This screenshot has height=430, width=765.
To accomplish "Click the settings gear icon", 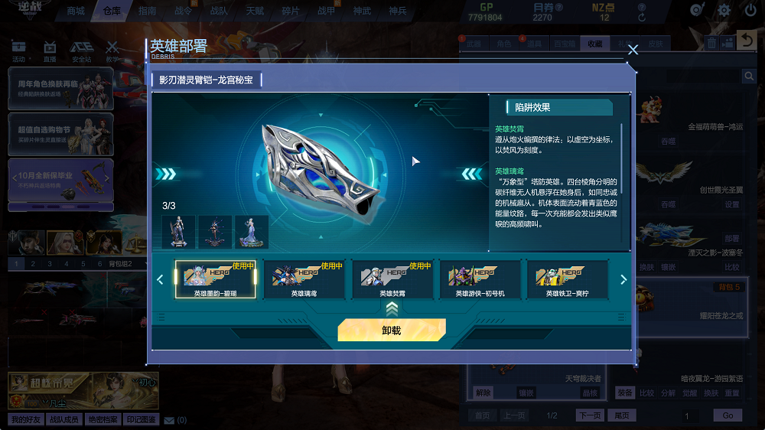I will pos(724,10).
